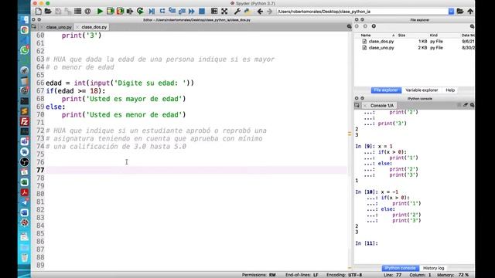
Task: Browse editor tabs icon
Action: pos(34,27)
